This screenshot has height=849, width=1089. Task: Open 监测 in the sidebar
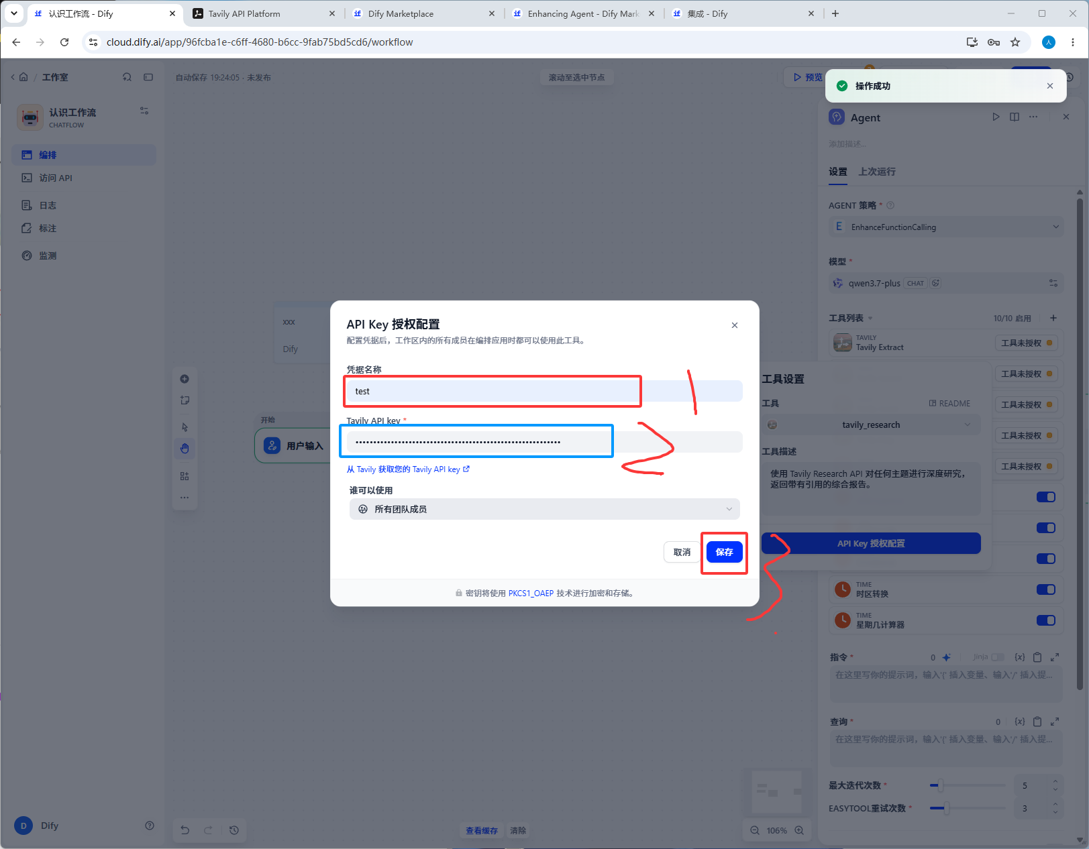click(84, 256)
